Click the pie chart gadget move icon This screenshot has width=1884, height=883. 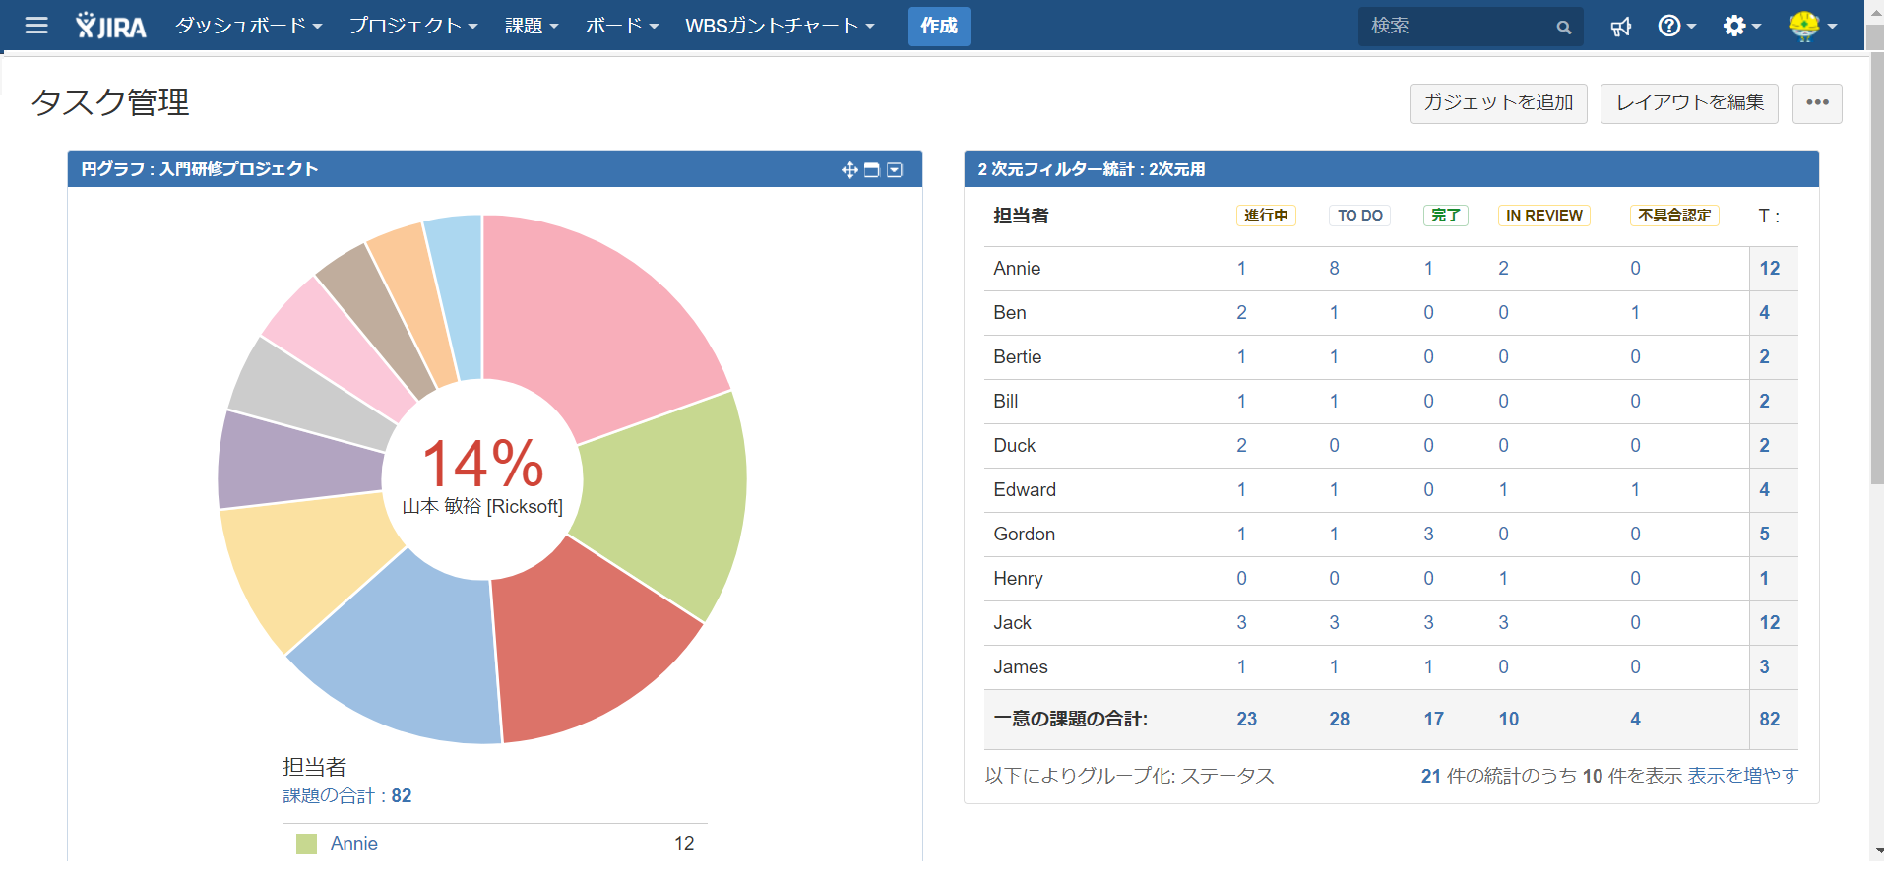point(849,170)
